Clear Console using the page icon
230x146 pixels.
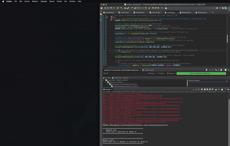(202, 89)
